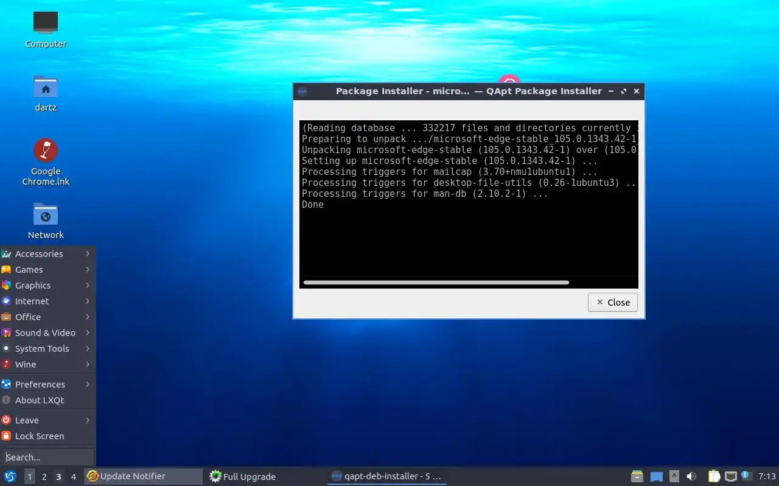The image size is (779, 486).
Task: Open the Computer desktop icon
Action: [46, 29]
